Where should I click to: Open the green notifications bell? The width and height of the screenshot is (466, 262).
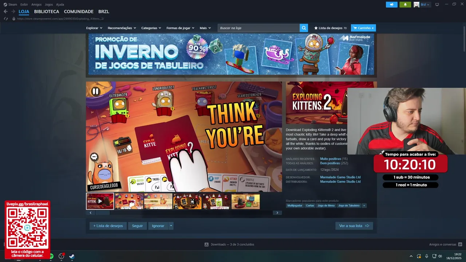(405, 4)
